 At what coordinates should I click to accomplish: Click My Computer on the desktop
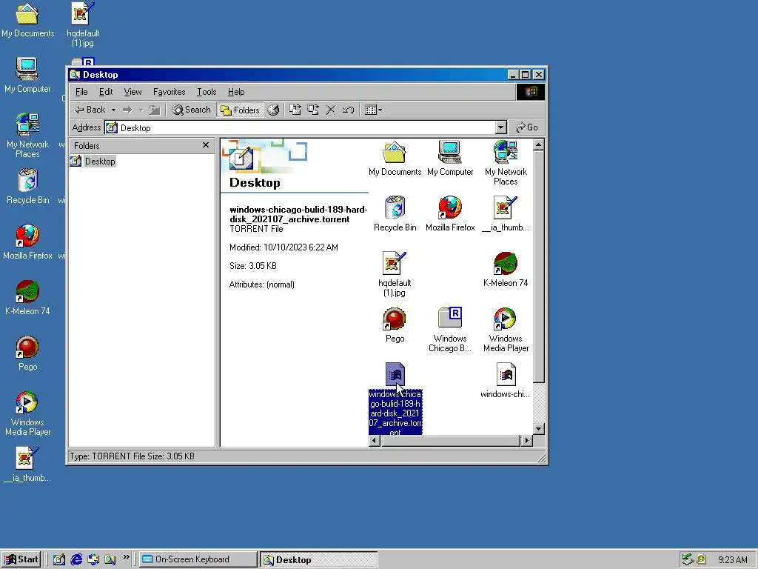click(27, 76)
